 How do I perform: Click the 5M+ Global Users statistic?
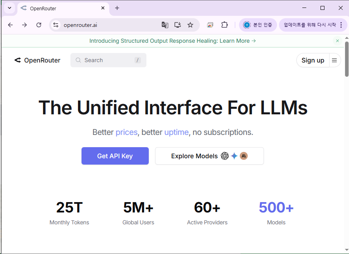click(x=138, y=213)
